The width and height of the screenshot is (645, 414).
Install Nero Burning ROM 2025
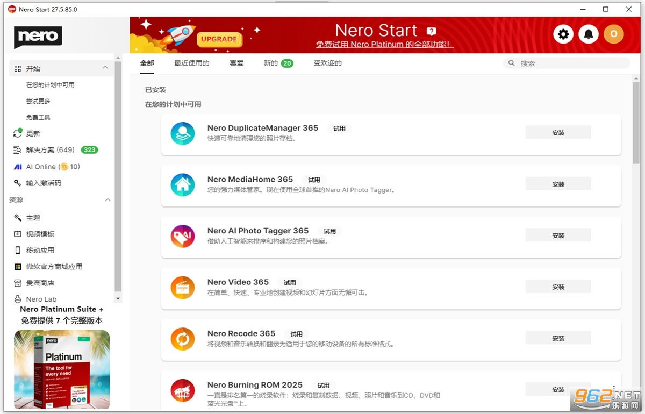coord(558,389)
